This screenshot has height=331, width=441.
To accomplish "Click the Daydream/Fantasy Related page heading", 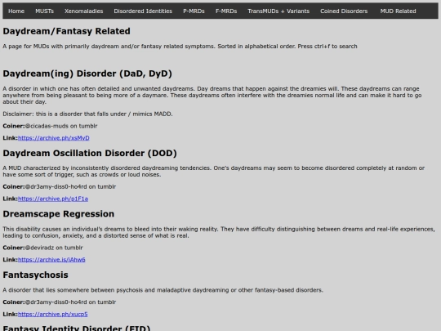I will [x=66, y=31].
